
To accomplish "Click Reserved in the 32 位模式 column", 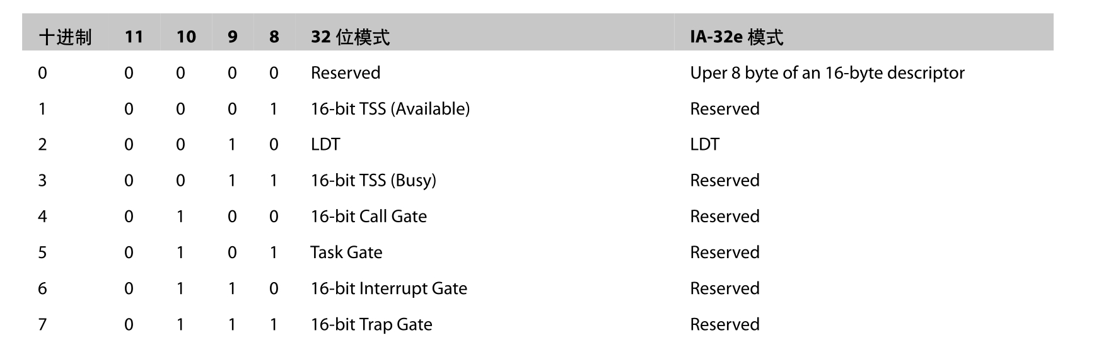I will (346, 73).
